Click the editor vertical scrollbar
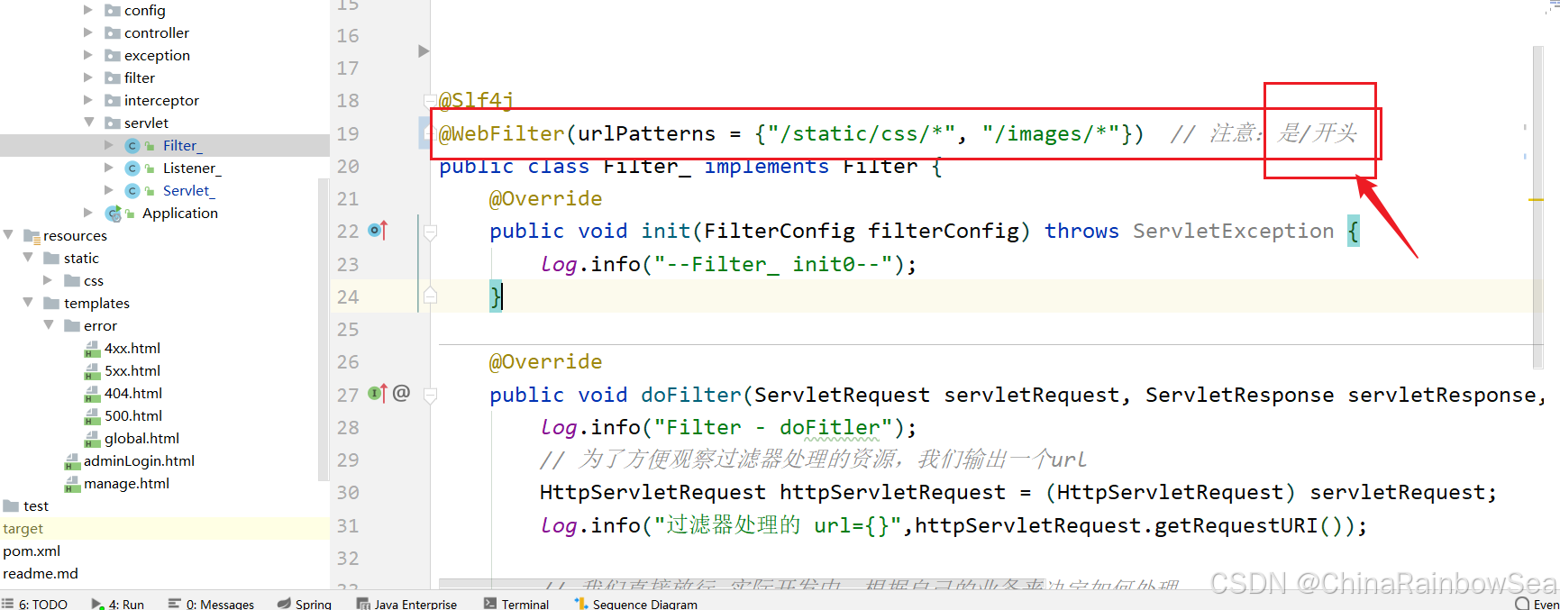 pos(1537,207)
